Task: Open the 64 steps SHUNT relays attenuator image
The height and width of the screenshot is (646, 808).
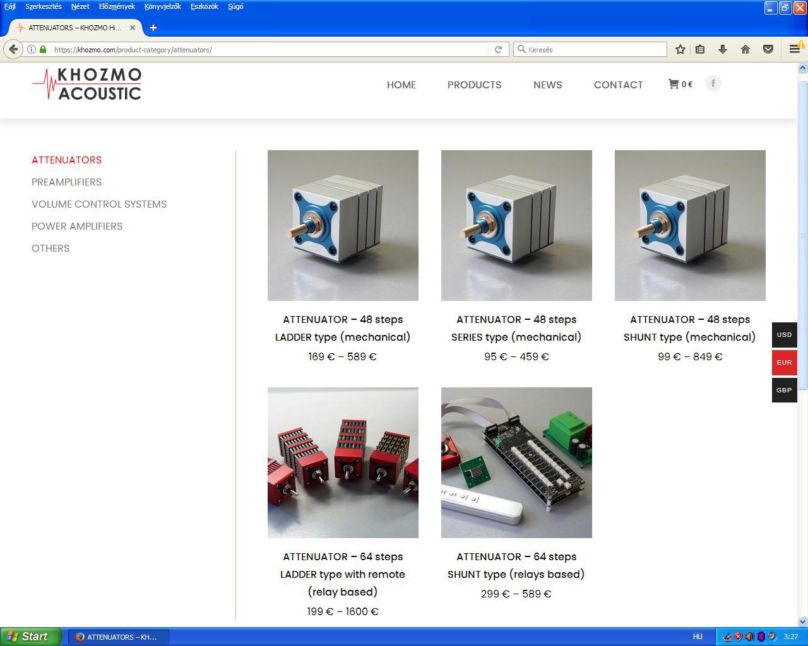Action: pyautogui.click(x=516, y=462)
